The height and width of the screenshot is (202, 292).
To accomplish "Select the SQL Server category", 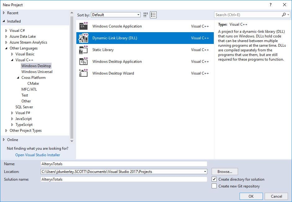I will pos(24,107).
